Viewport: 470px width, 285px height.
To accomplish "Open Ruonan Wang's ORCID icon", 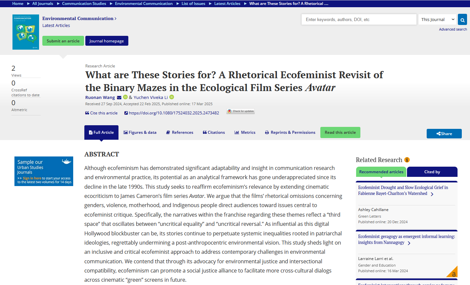I will click(125, 97).
